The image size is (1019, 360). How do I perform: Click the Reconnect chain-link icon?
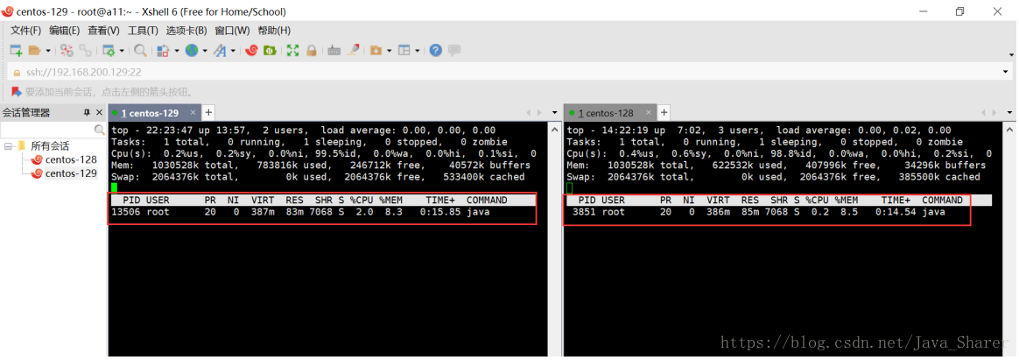click(x=85, y=50)
